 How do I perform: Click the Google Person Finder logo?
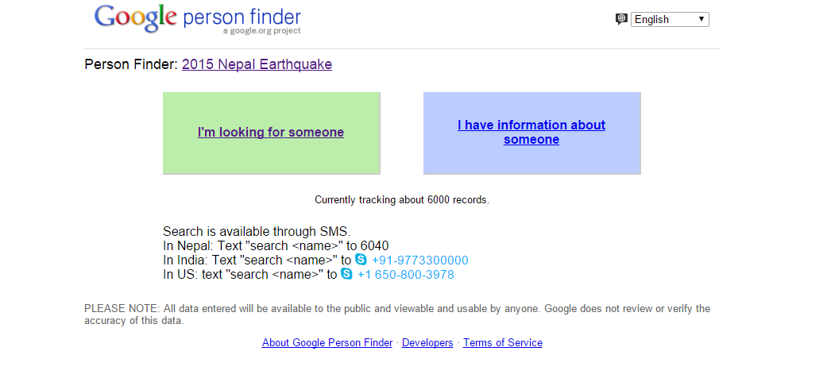[198, 19]
